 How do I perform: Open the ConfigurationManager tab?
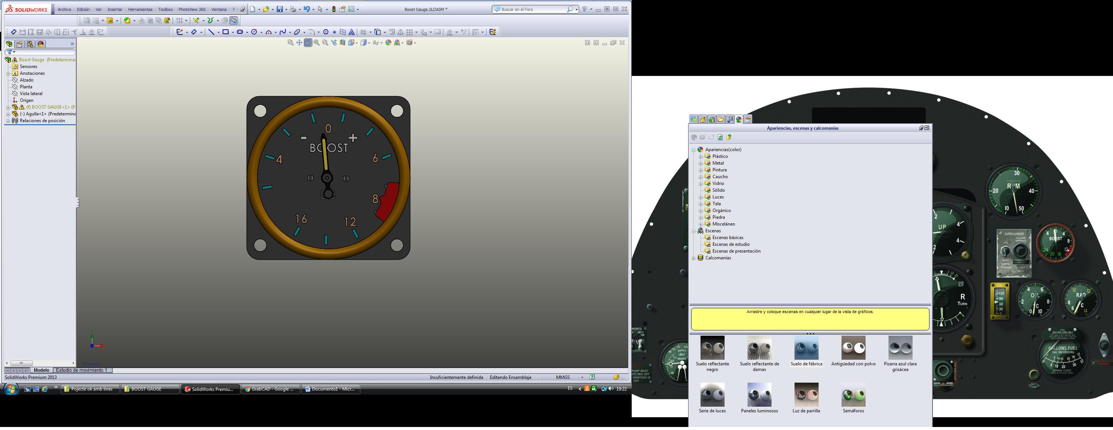tap(30, 44)
